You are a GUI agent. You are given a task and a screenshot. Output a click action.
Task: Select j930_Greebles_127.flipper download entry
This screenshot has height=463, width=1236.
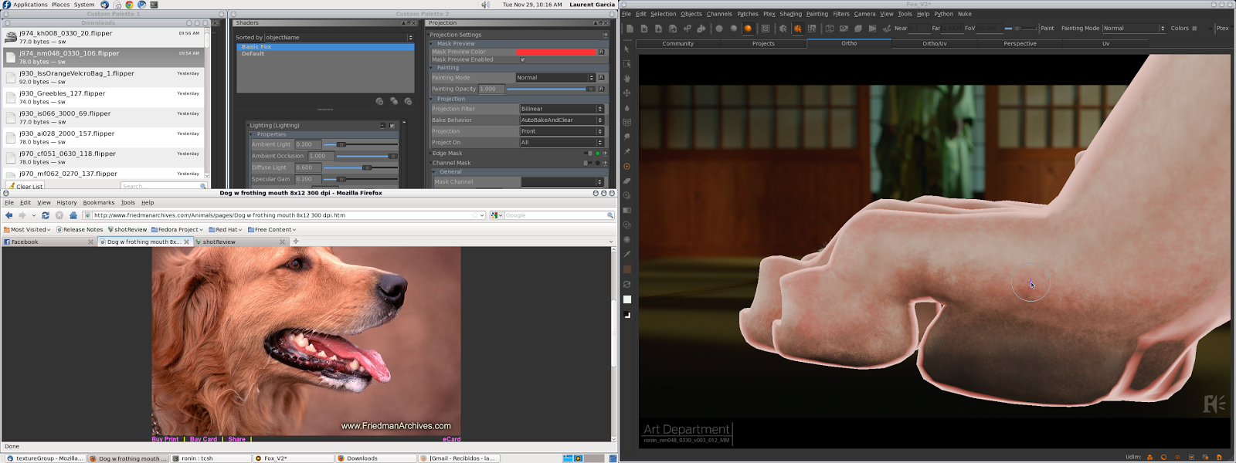coord(103,96)
